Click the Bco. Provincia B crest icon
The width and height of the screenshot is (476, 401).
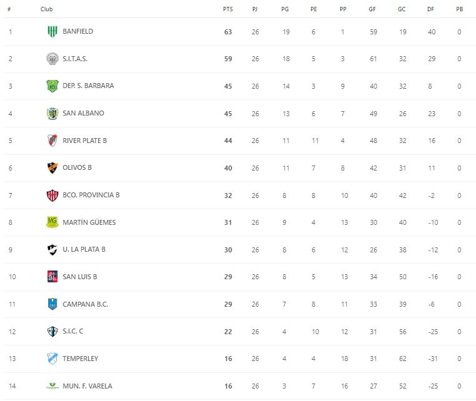pos(52,195)
